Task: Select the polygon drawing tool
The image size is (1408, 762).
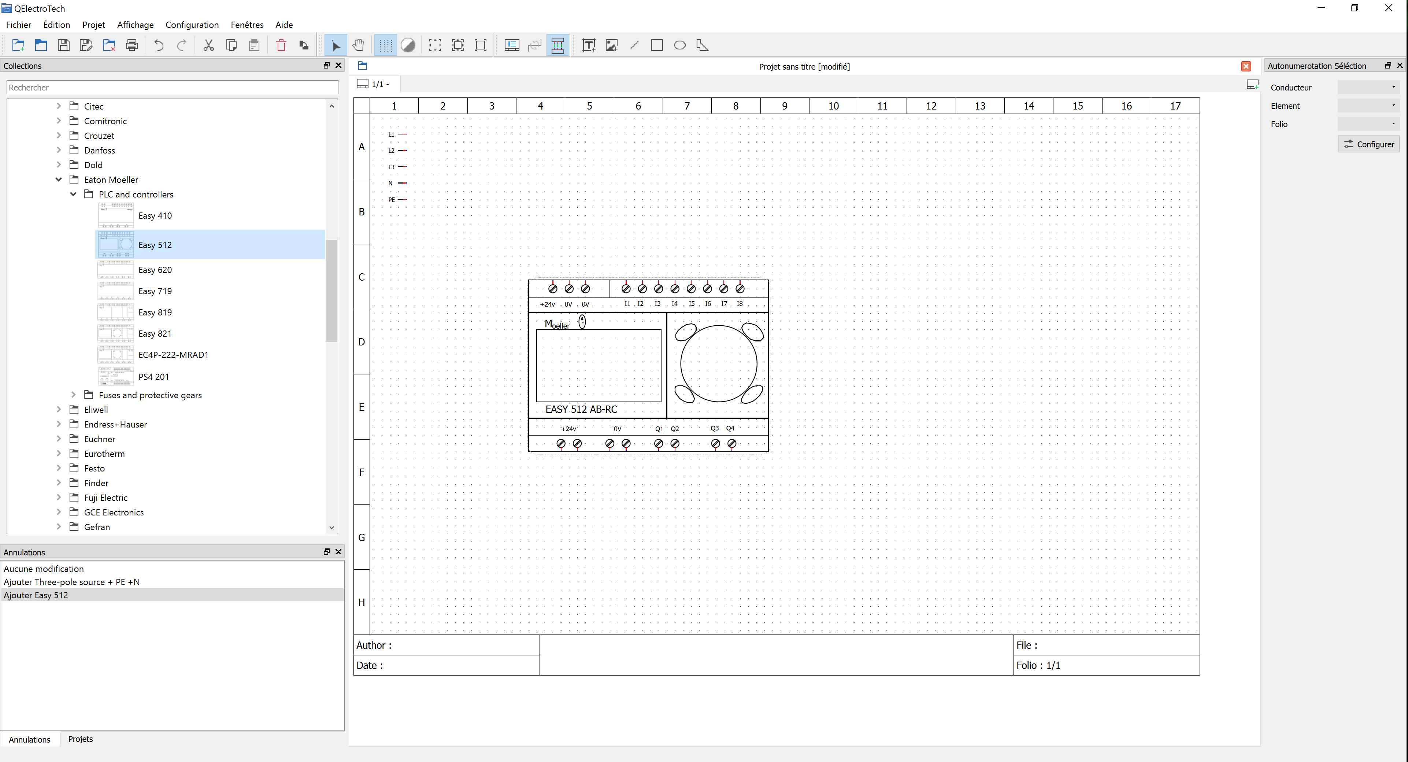Action: (703, 45)
